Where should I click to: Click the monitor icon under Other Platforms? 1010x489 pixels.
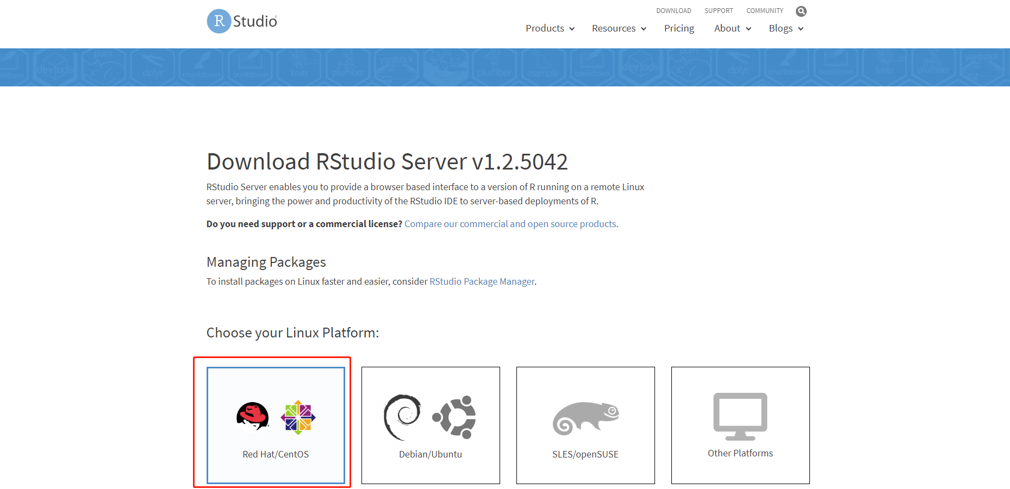click(x=740, y=416)
